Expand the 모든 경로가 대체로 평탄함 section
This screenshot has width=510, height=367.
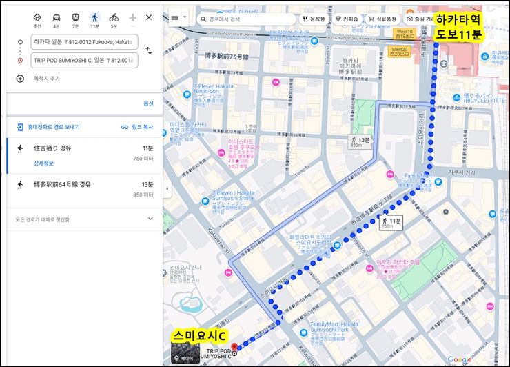85,219
